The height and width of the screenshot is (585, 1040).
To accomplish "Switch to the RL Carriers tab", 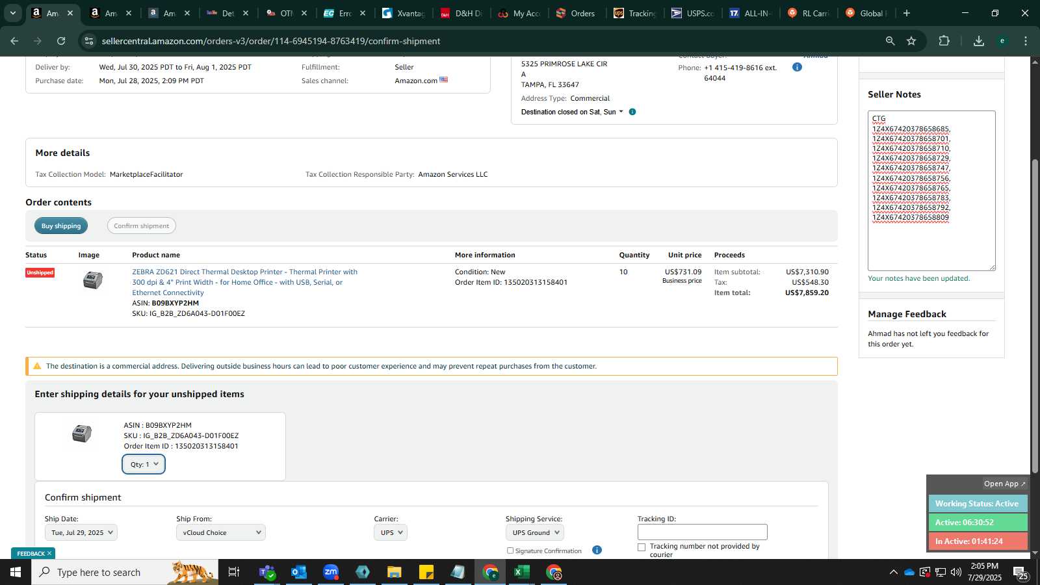I will point(809,13).
